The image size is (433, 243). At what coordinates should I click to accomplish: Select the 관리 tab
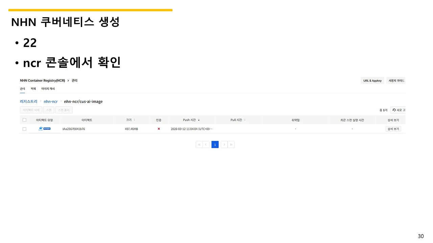click(x=22, y=88)
